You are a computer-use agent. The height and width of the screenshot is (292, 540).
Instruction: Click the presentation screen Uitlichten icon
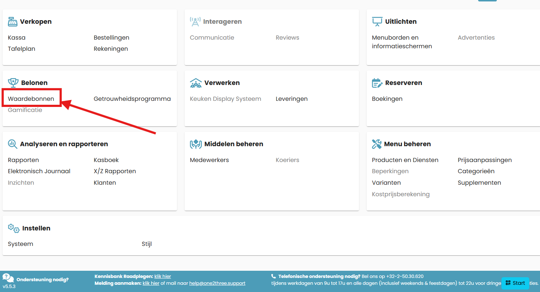377,22
